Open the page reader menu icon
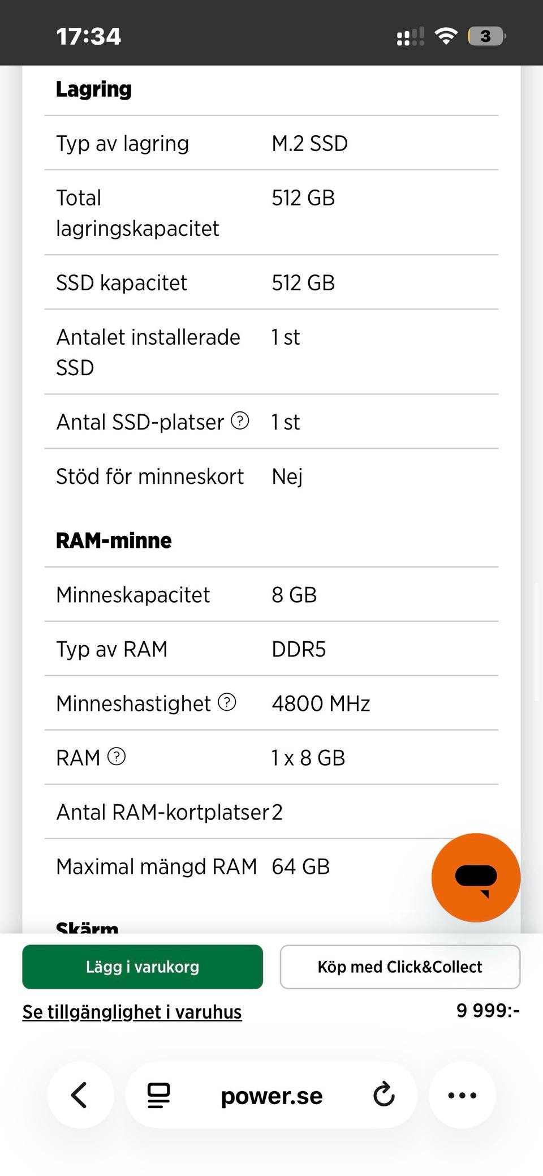Screen dimensions: 543x1176 [x=158, y=1095]
